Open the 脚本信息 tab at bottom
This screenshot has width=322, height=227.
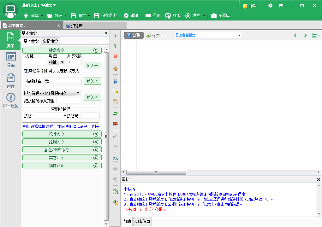click(142, 221)
